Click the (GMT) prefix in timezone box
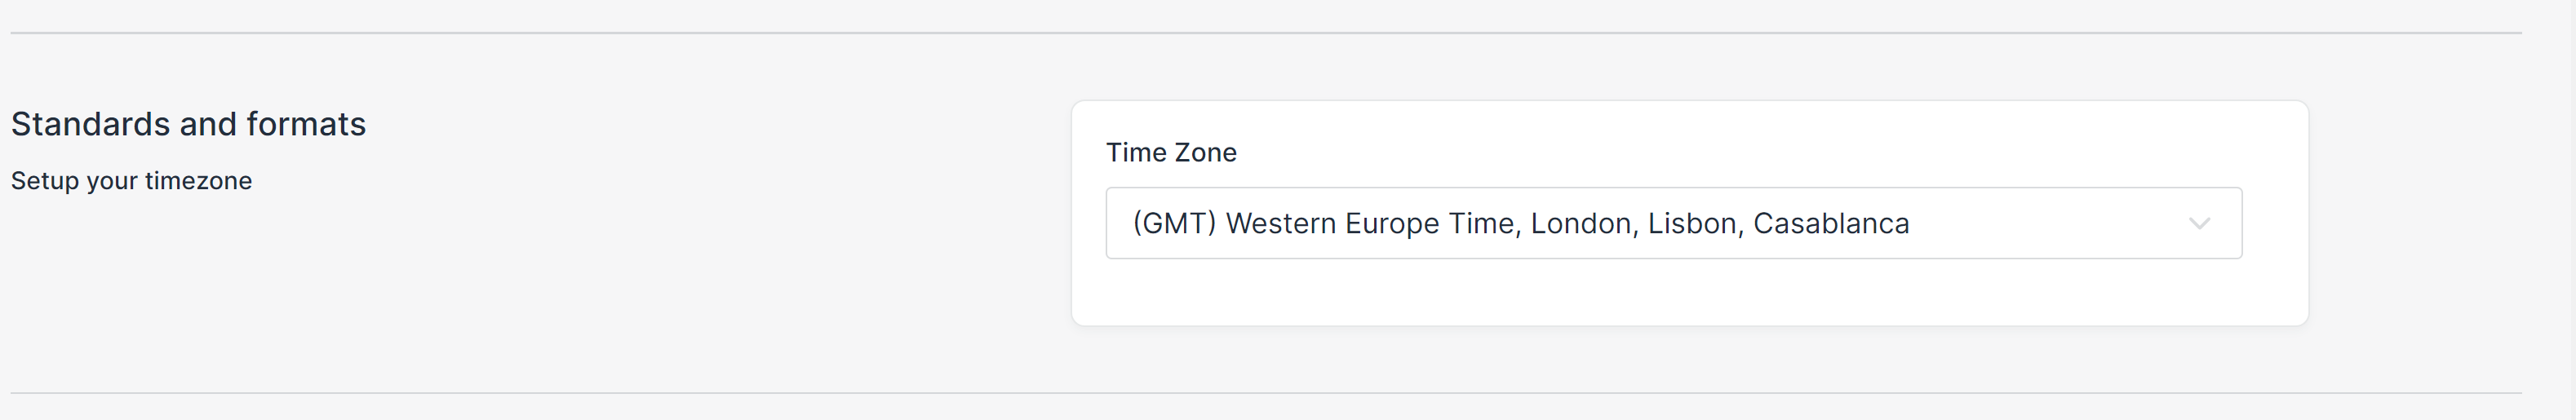Image resolution: width=2576 pixels, height=420 pixels. tap(1174, 223)
